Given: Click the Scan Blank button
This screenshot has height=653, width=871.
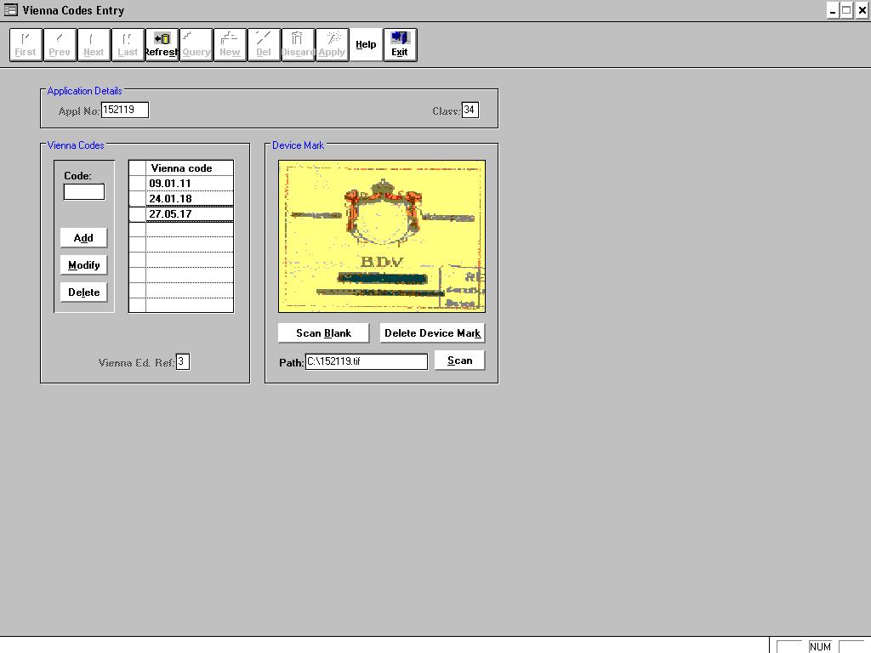Looking at the screenshot, I should [323, 333].
